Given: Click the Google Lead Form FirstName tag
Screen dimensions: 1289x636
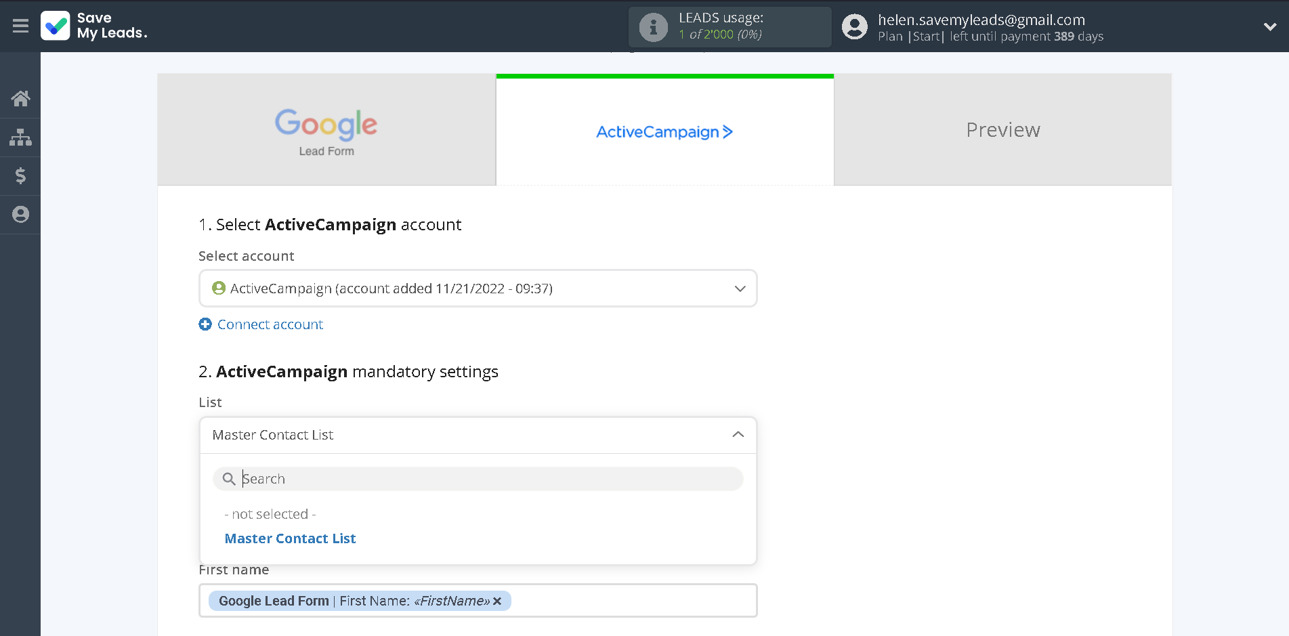Looking at the screenshot, I should (360, 601).
